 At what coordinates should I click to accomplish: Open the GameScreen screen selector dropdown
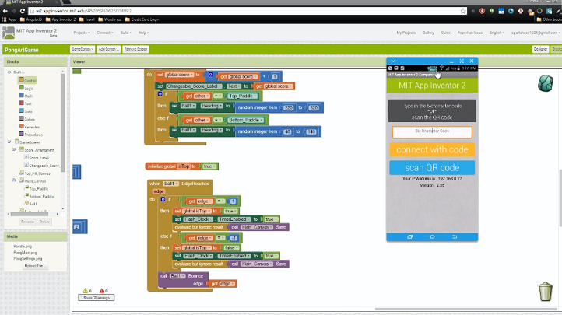[x=82, y=49]
